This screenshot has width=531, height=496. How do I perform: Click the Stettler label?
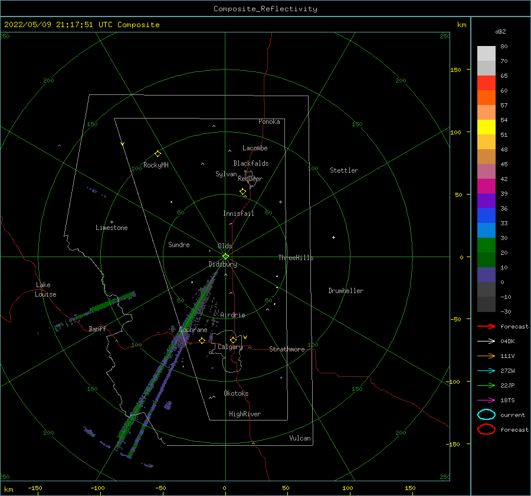click(x=344, y=170)
